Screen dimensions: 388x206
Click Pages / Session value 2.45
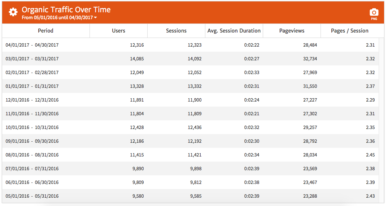coord(370,155)
